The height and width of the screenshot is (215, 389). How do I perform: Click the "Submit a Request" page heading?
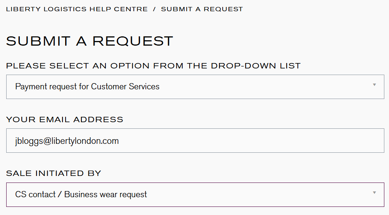[x=90, y=41]
